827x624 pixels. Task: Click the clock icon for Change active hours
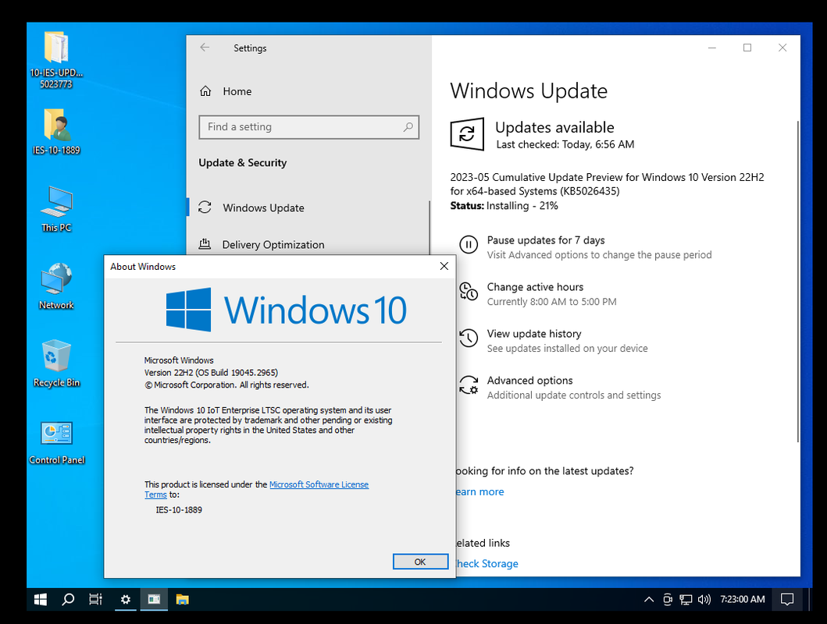[x=469, y=291]
